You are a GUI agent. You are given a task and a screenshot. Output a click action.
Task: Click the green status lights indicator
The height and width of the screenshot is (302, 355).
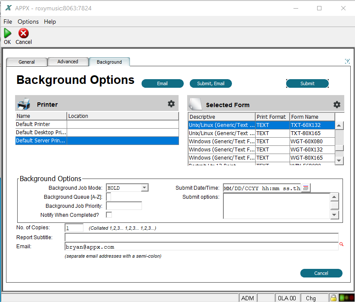[x=347, y=297]
